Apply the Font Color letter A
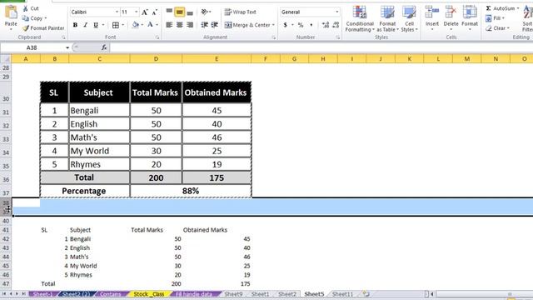This screenshot has width=533, height=300. [x=150, y=25]
